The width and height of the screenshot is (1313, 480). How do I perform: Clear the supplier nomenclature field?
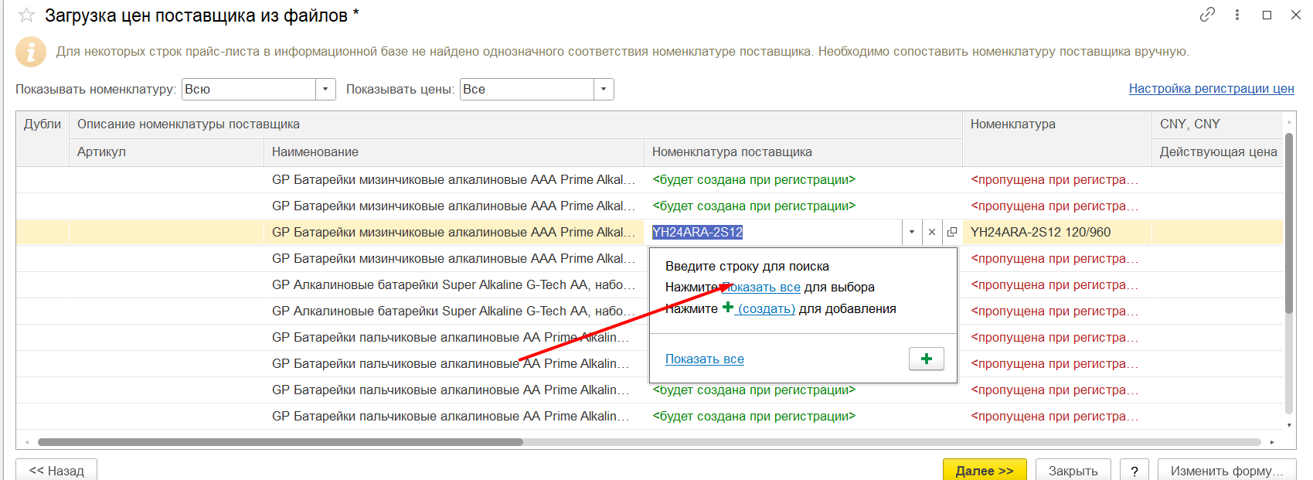coord(932,232)
